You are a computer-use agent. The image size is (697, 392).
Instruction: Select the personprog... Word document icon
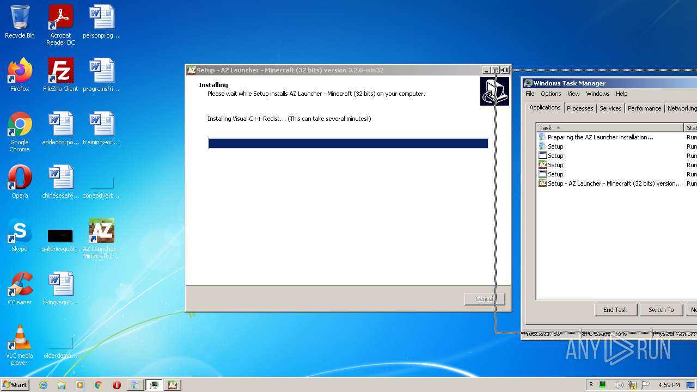pos(101,22)
